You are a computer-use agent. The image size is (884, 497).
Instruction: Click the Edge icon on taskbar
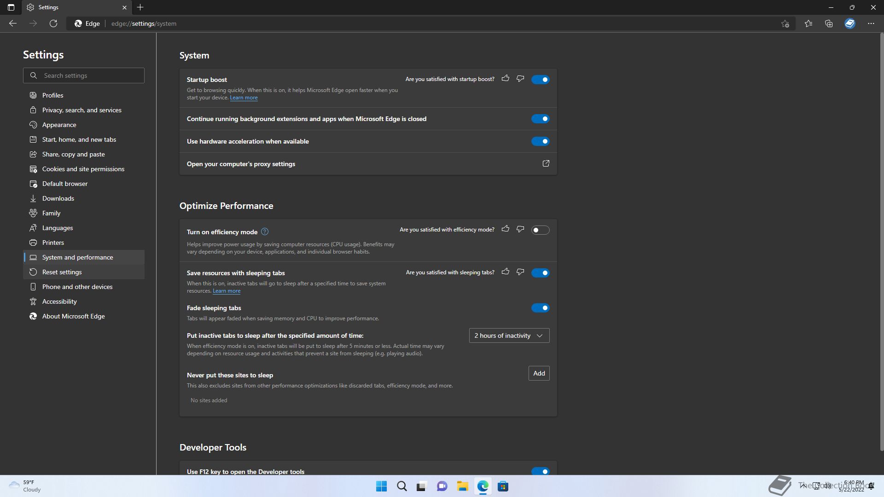pos(483,486)
